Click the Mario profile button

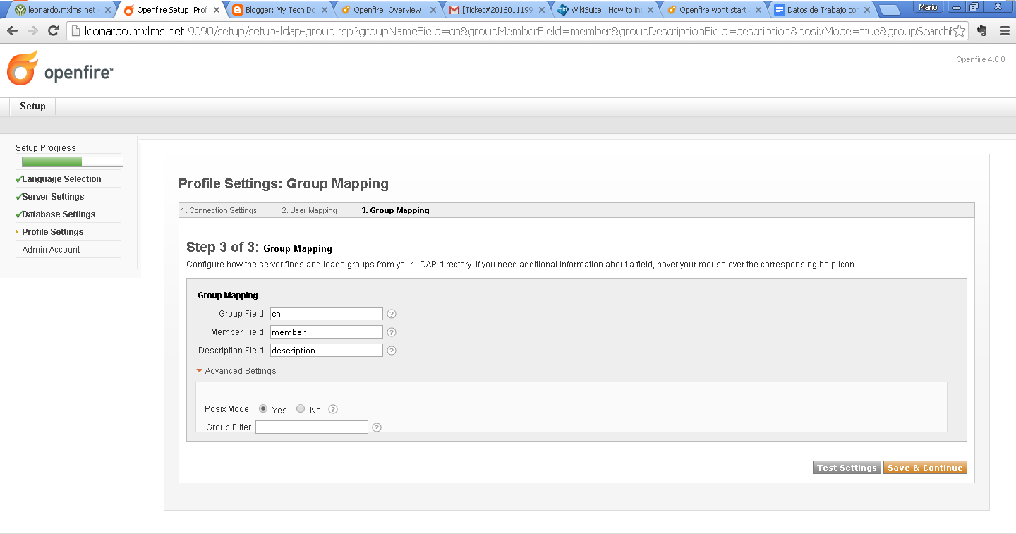pyautogui.click(x=928, y=7)
